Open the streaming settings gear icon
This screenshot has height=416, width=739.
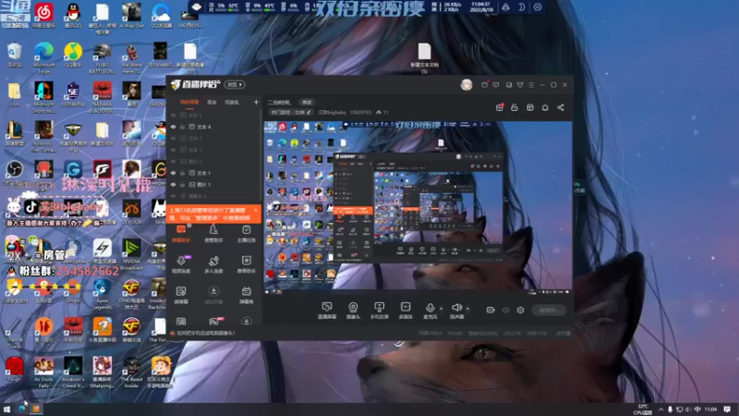coord(520,310)
